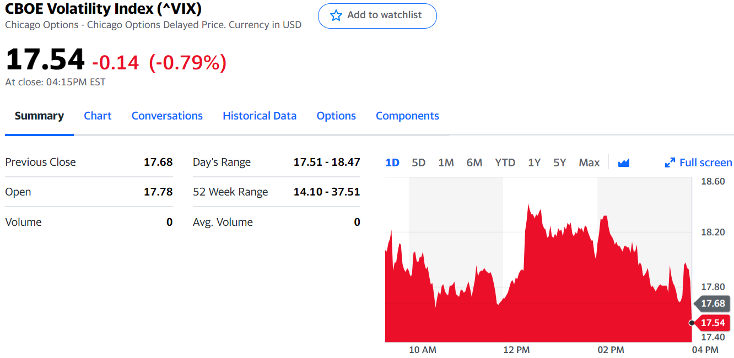Click the 52 Week Range label
734x358 pixels.
230,192
